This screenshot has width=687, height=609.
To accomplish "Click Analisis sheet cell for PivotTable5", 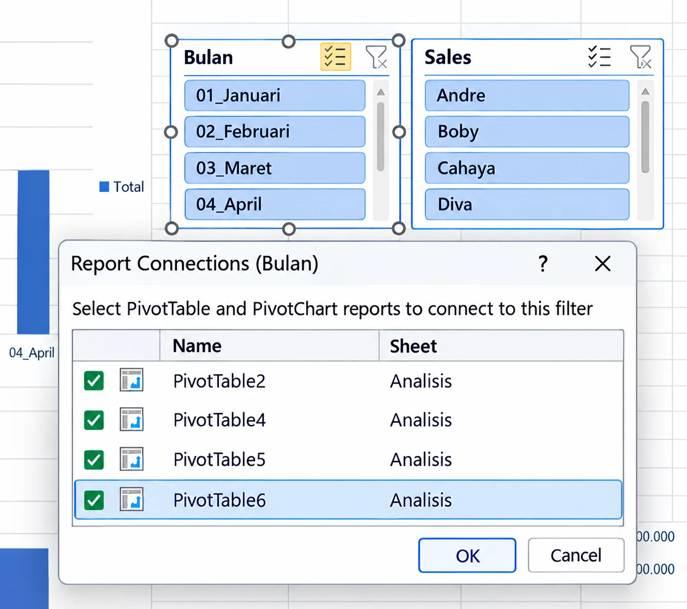I will point(421,459).
